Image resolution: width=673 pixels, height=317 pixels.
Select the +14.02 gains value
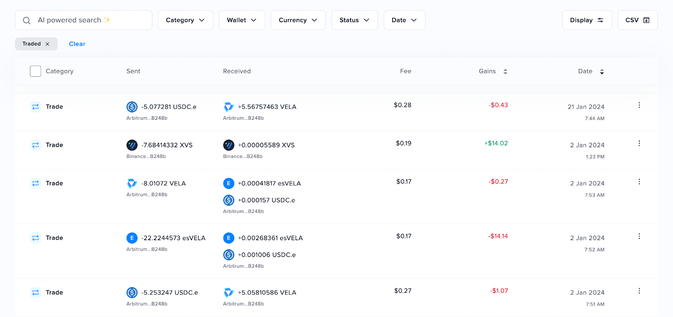coord(496,143)
